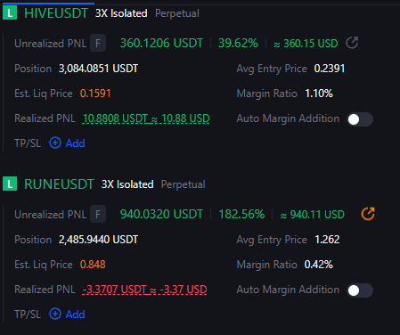This screenshot has height=335, width=400.
Task: Click the 182.56% PNL percentage for RUNEUSDT
Action: (x=241, y=214)
